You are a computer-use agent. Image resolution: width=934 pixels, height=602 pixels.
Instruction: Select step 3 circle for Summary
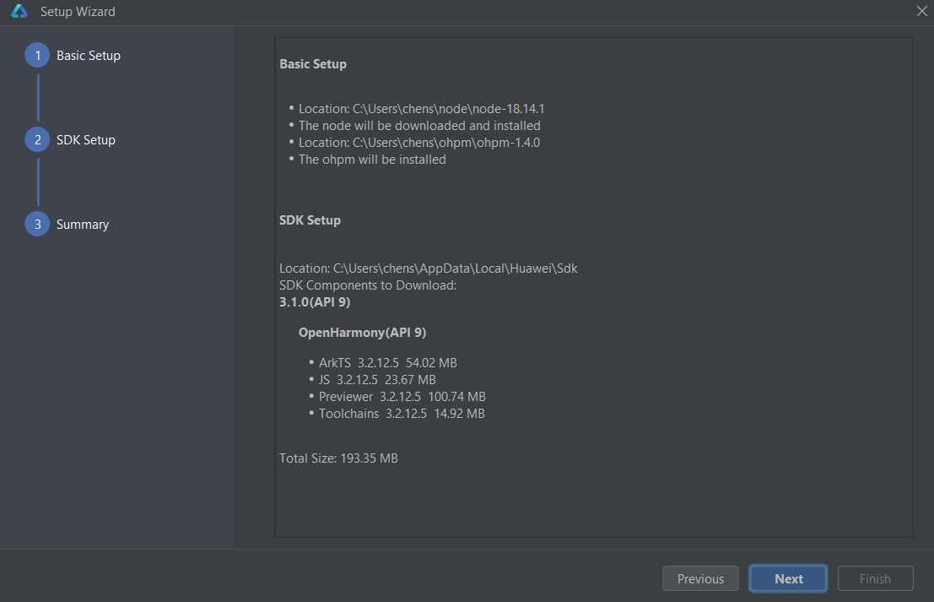click(x=37, y=224)
